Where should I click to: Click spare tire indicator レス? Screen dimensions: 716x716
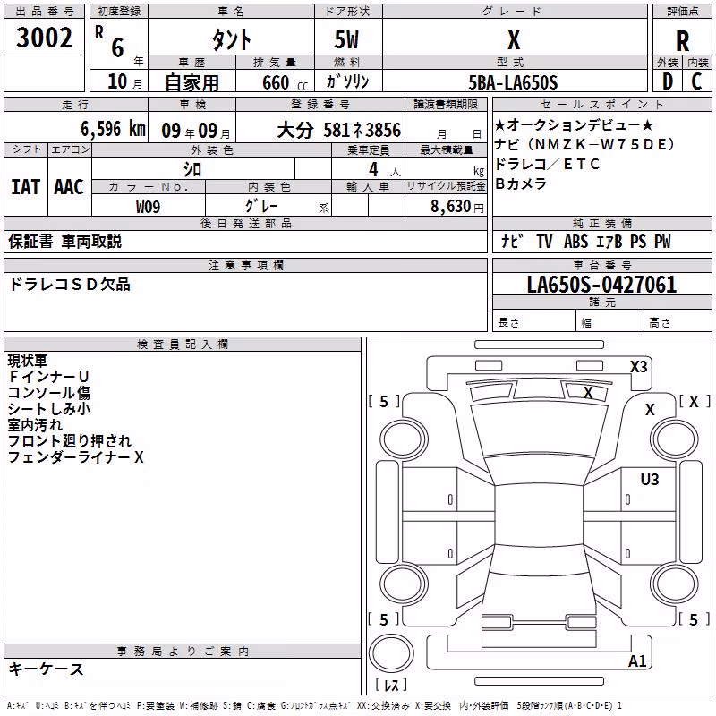tap(391, 685)
